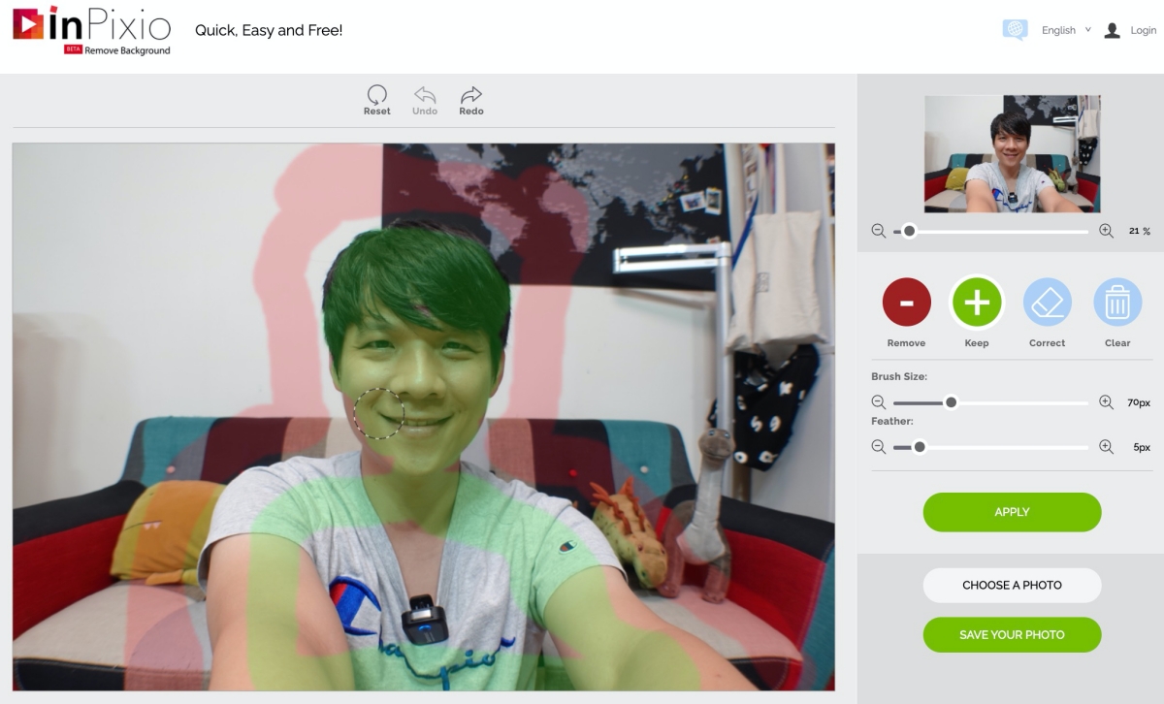Viewport: 1164px width, 704px height.
Task: Undo the last brush stroke
Action: (424, 95)
